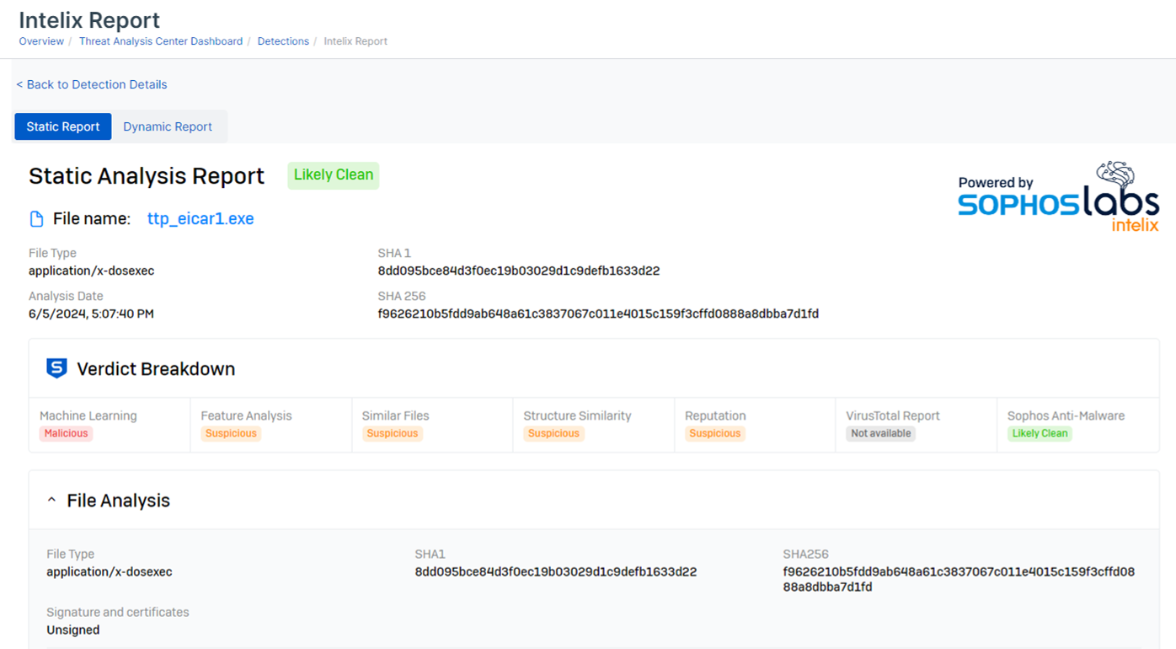Click the Suspicious indicator under Similar Files
The width and height of the screenshot is (1176, 649).
392,433
